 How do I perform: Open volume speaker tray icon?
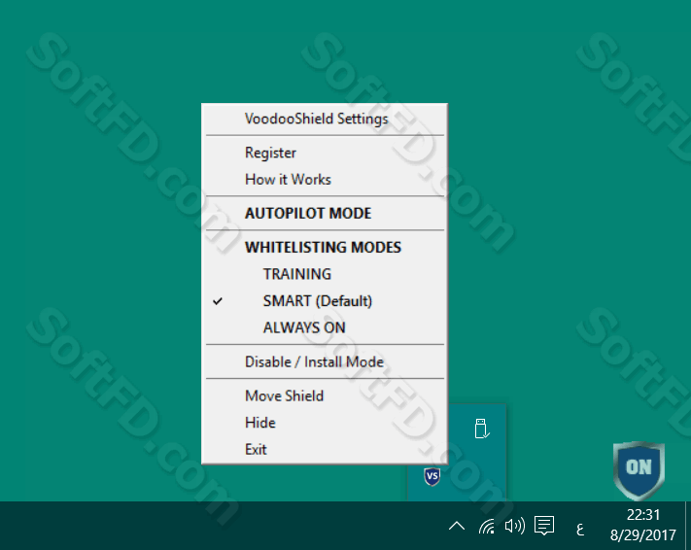(x=515, y=526)
